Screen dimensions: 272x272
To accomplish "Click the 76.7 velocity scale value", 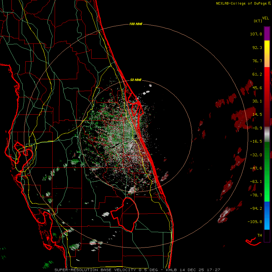I will 257,61.
